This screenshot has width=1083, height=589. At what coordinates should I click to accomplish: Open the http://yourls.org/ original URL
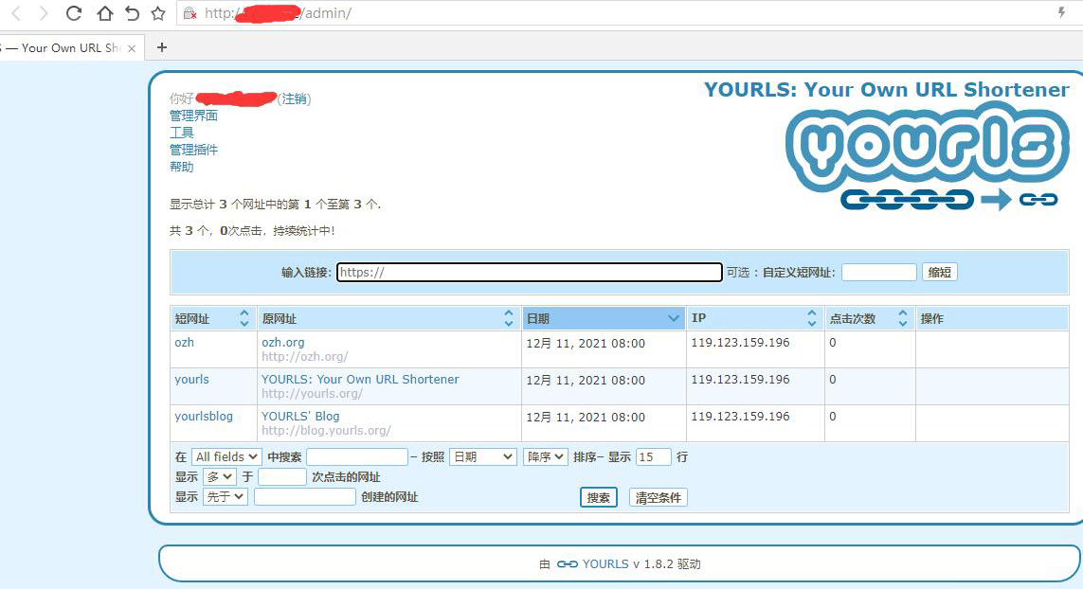(312, 394)
